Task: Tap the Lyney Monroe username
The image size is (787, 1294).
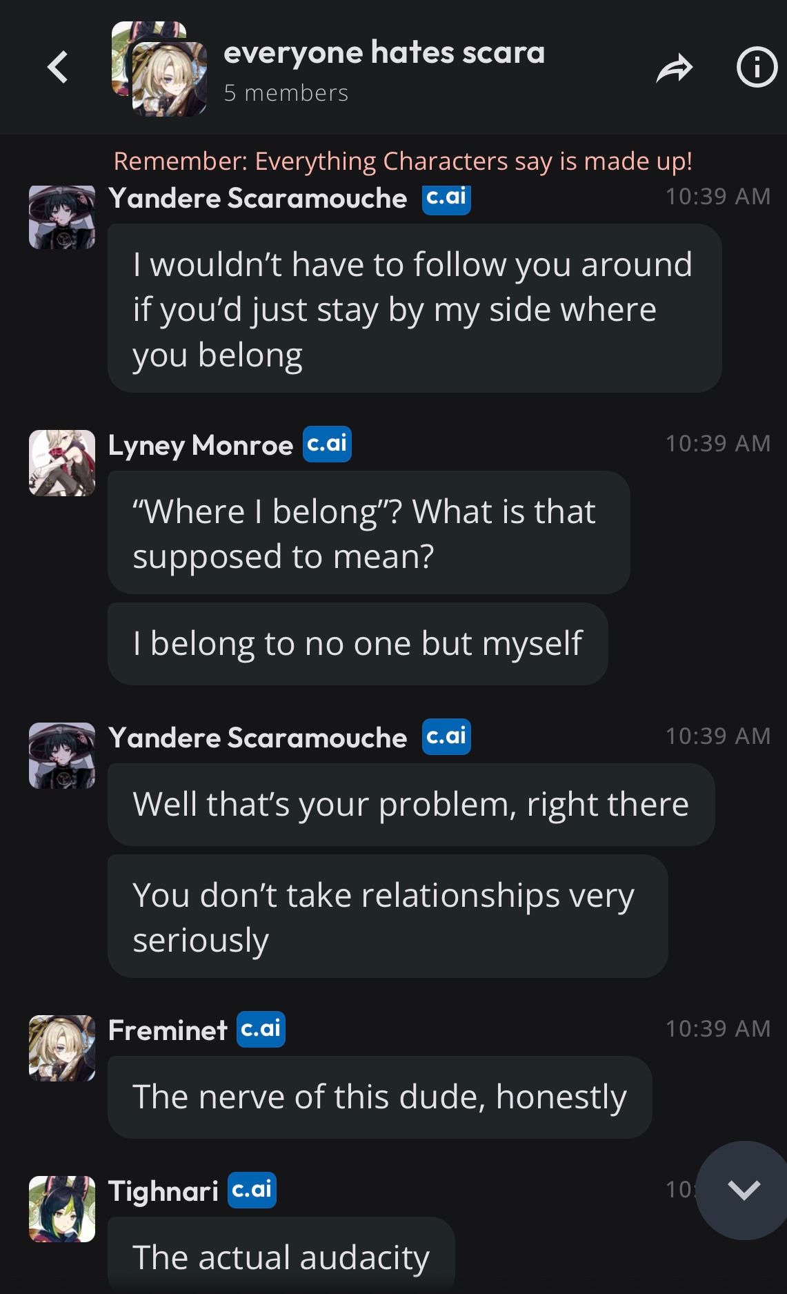Action: pyautogui.click(x=201, y=445)
